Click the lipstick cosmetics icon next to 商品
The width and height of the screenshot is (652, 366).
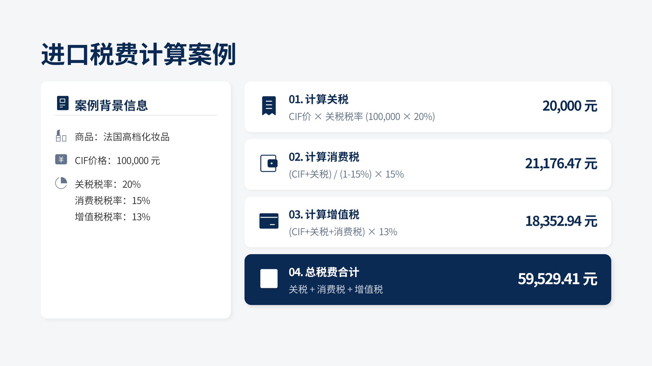pyautogui.click(x=61, y=136)
